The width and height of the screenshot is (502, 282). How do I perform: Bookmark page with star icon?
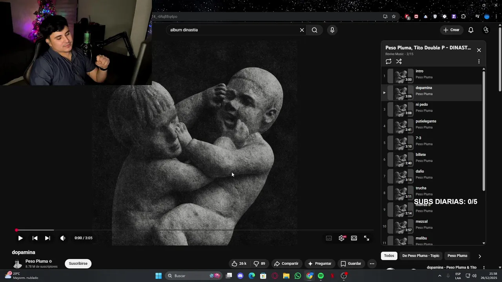pyautogui.click(x=394, y=16)
